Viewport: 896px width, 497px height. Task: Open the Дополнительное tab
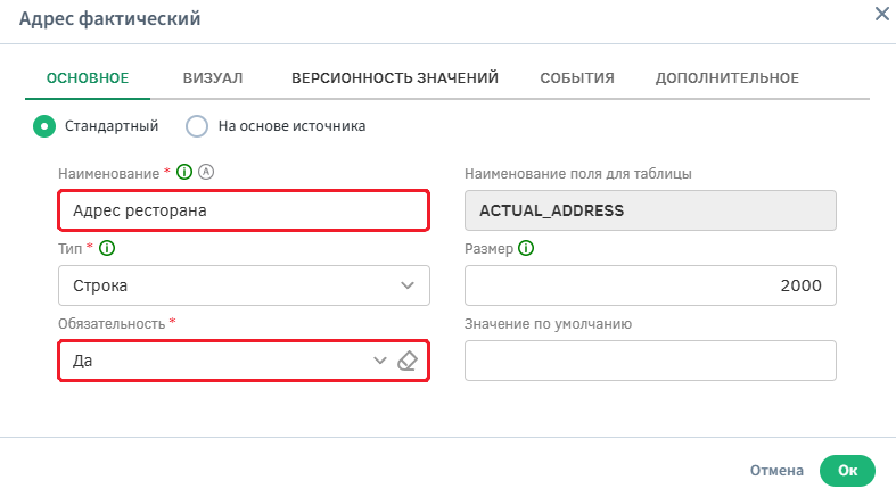coord(727,78)
